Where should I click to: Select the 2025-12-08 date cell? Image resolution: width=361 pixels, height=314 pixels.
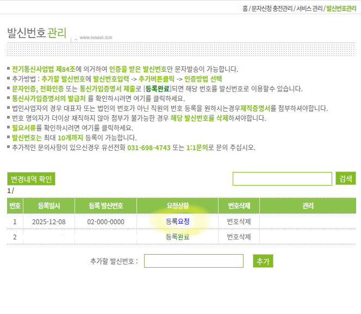49,221
